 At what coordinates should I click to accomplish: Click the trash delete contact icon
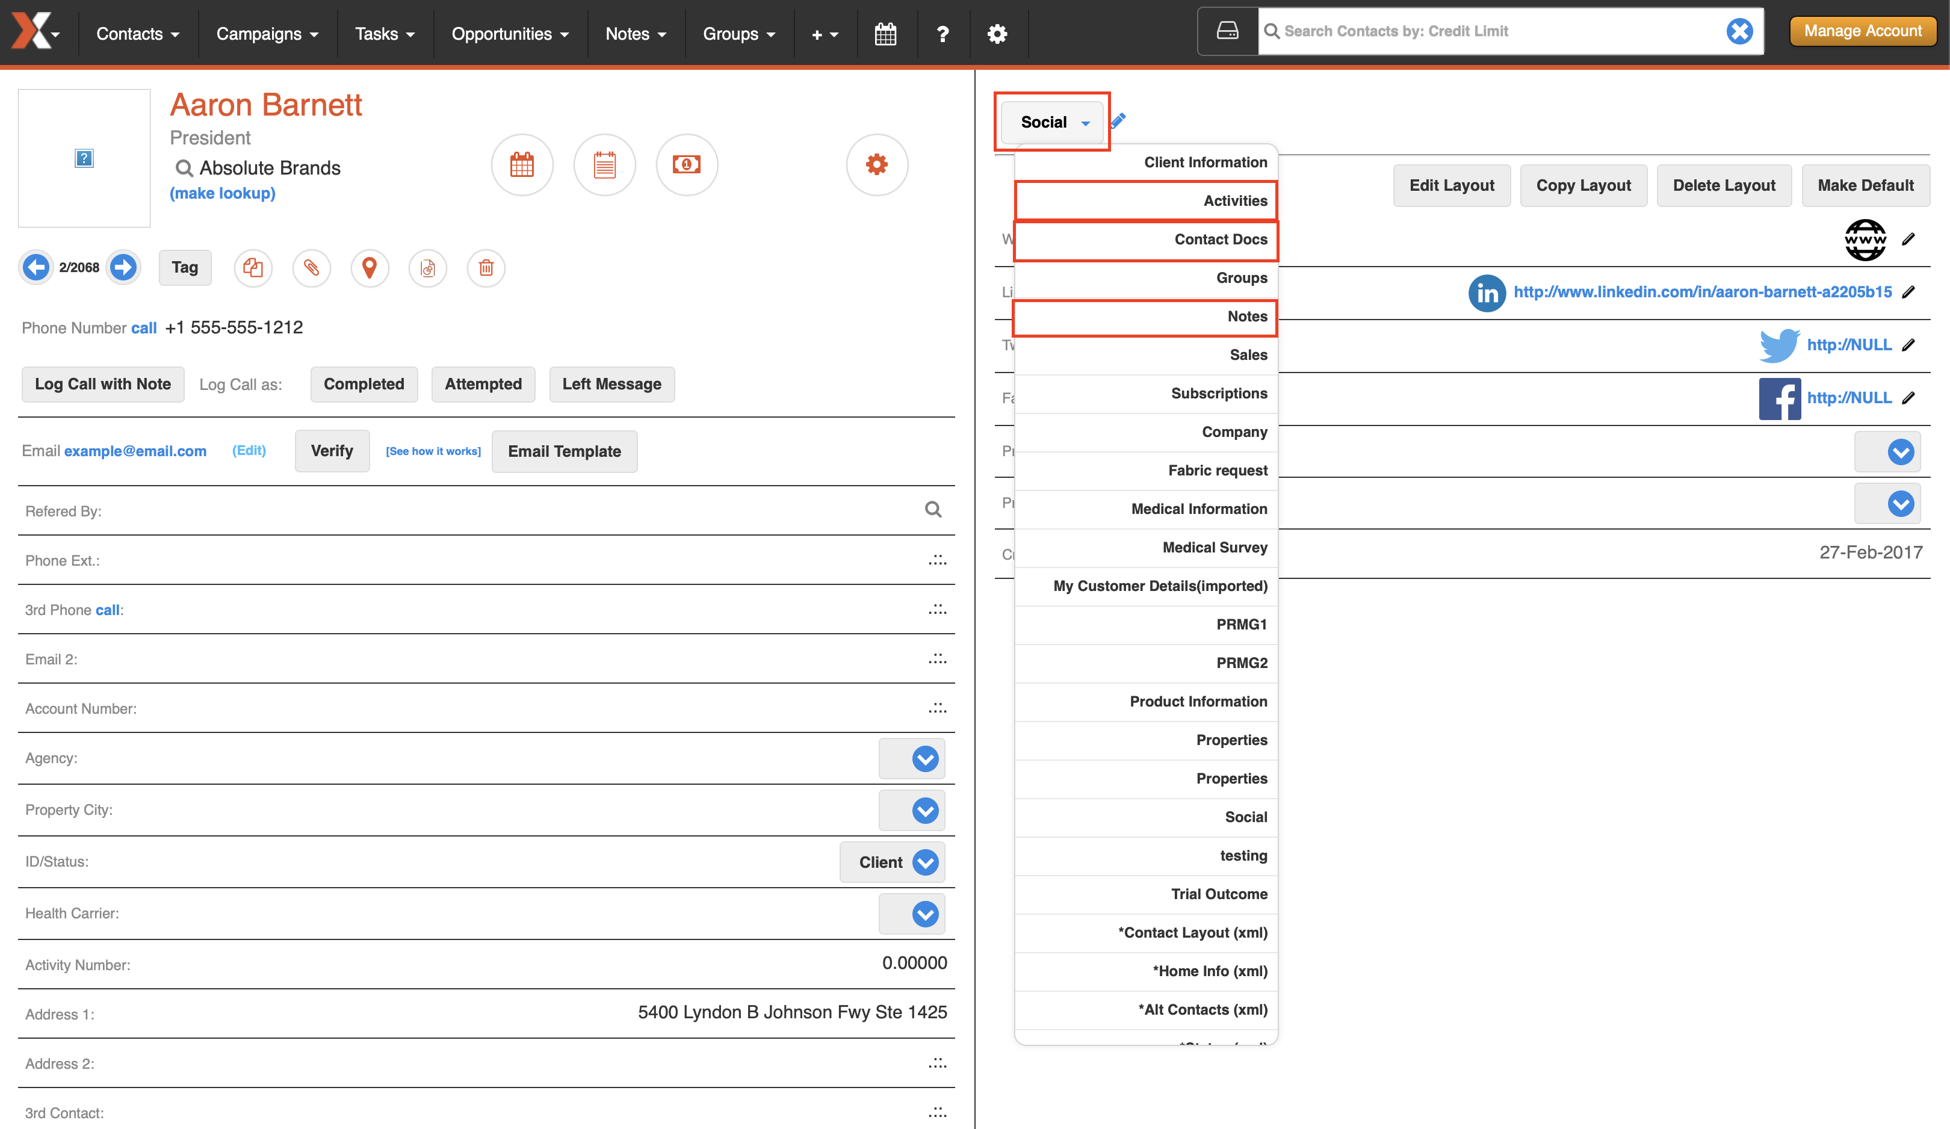tap(486, 268)
